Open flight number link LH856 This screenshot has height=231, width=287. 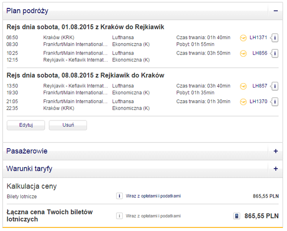[x=260, y=53]
